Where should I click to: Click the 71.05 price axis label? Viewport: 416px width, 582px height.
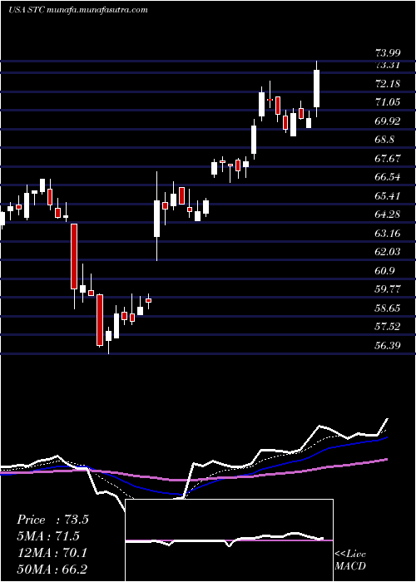click(388, 102)
